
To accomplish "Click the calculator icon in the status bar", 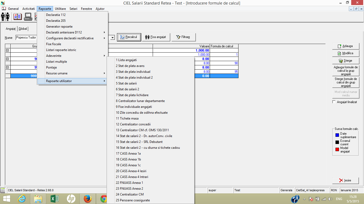I will [3, 190].
